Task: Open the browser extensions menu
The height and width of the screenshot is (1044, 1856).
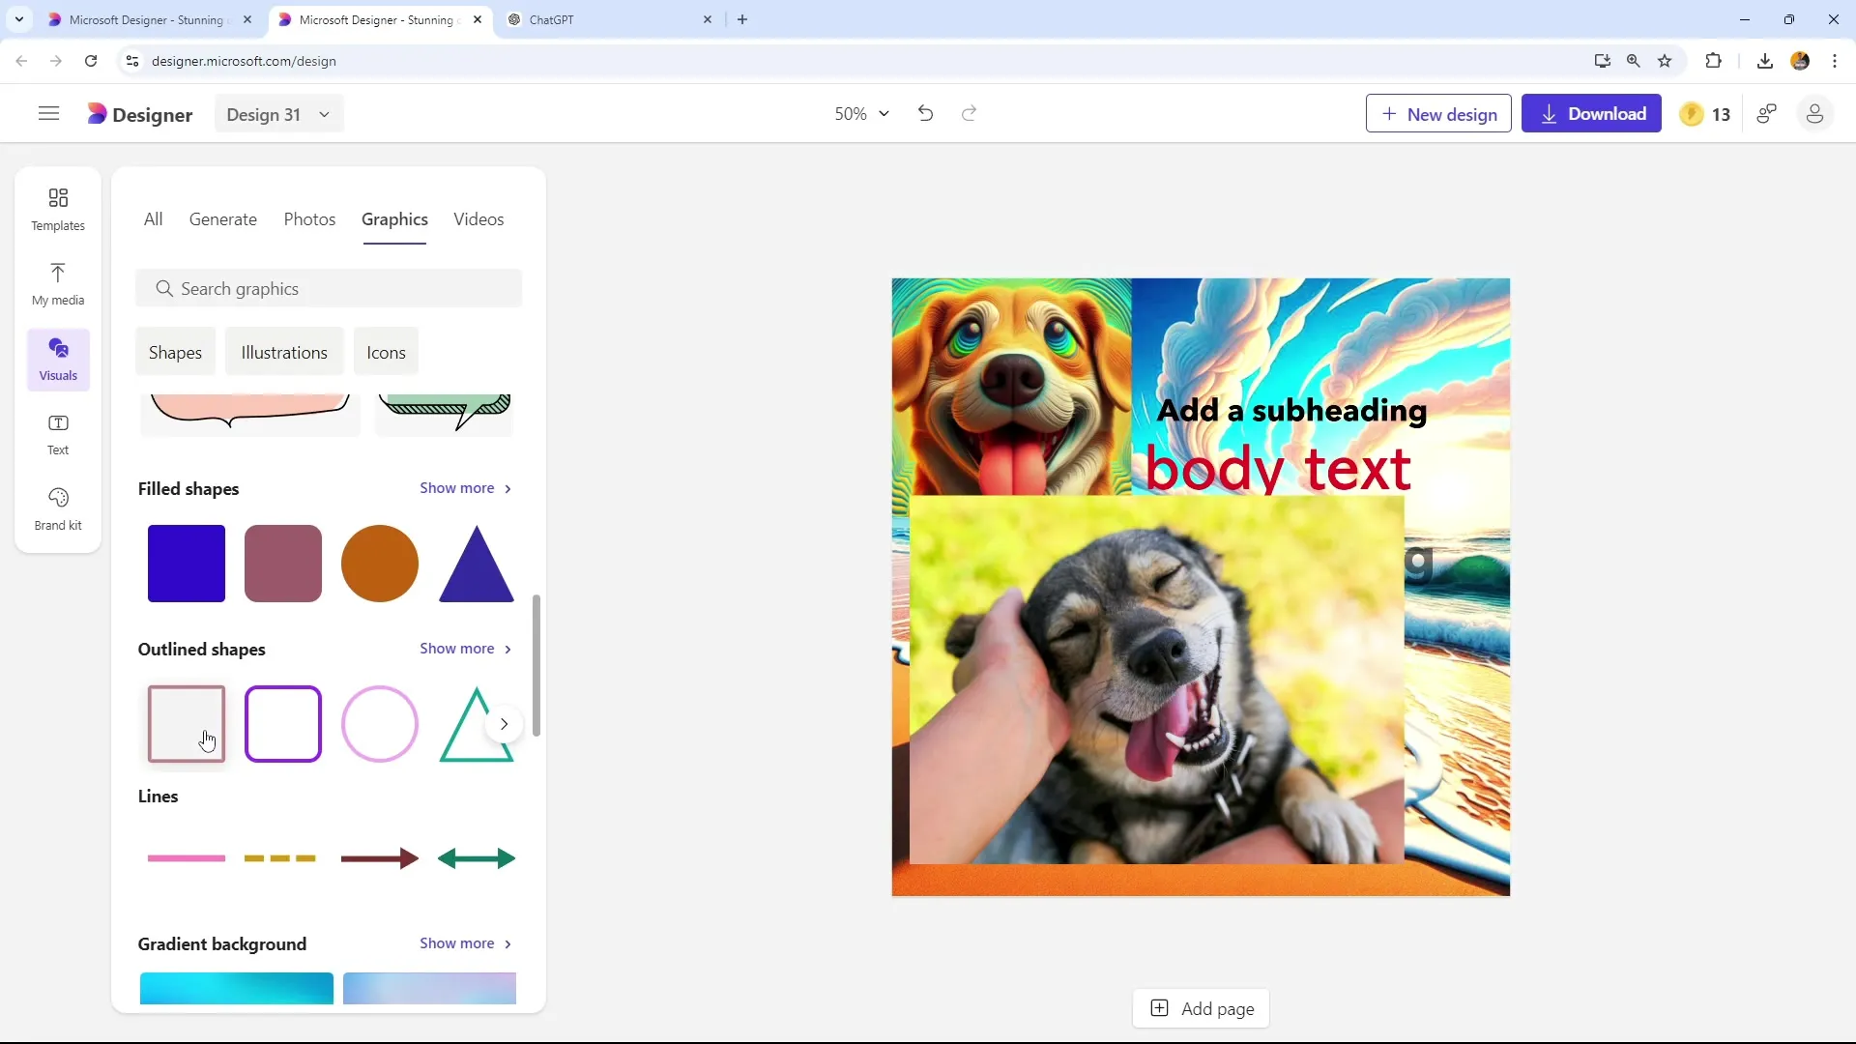Action: 1713,61
